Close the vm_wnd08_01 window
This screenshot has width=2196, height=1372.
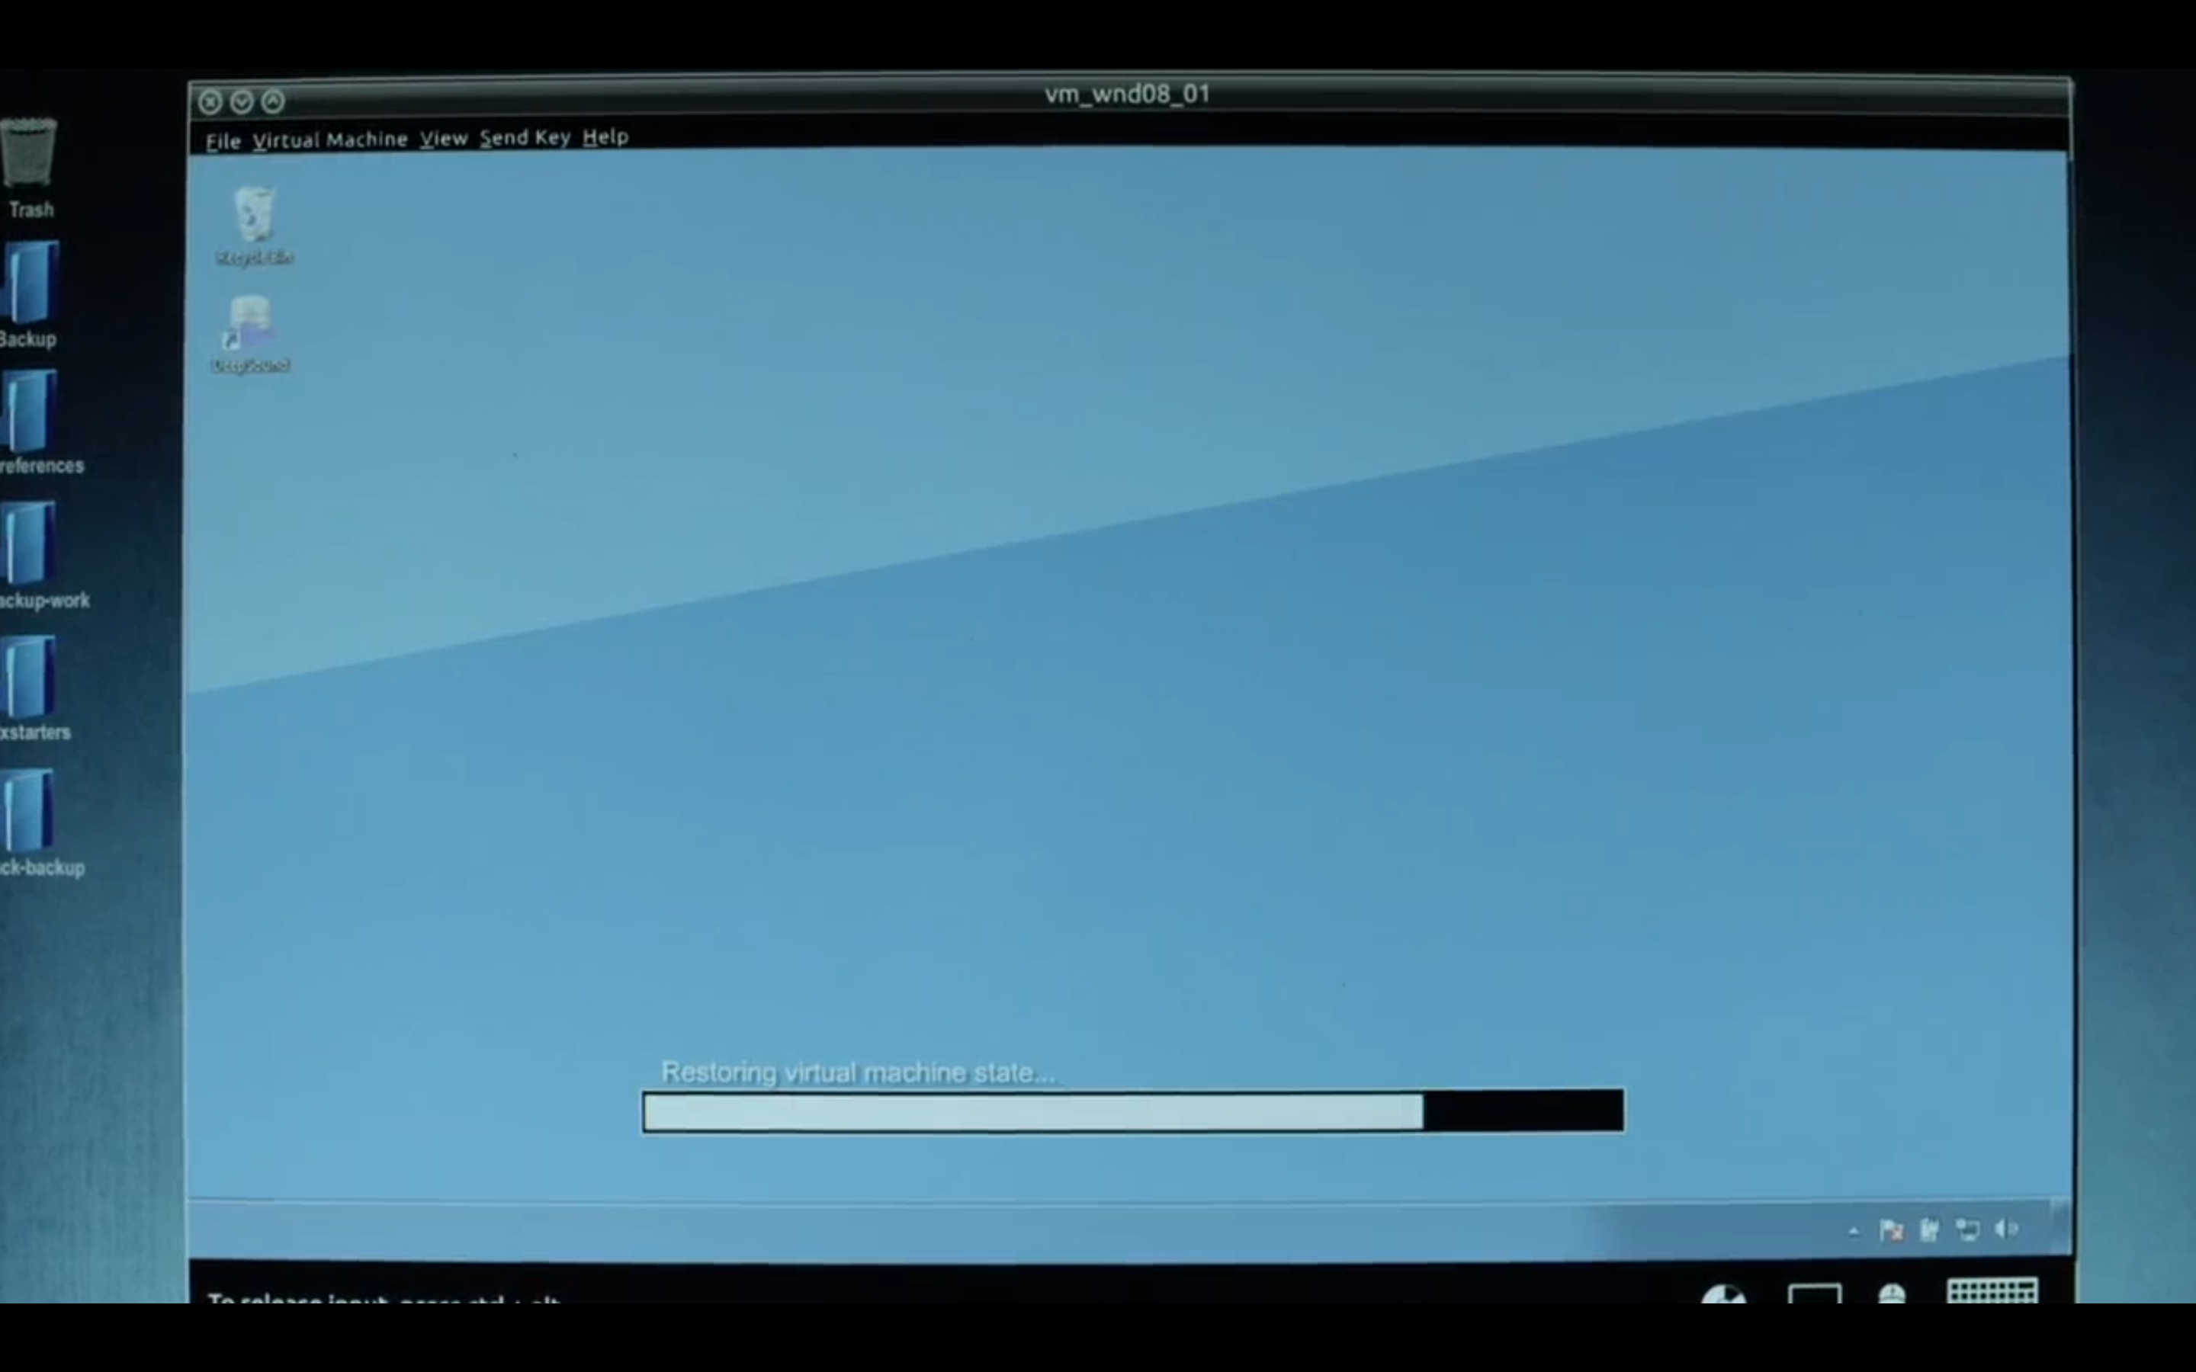coord(210,101)
